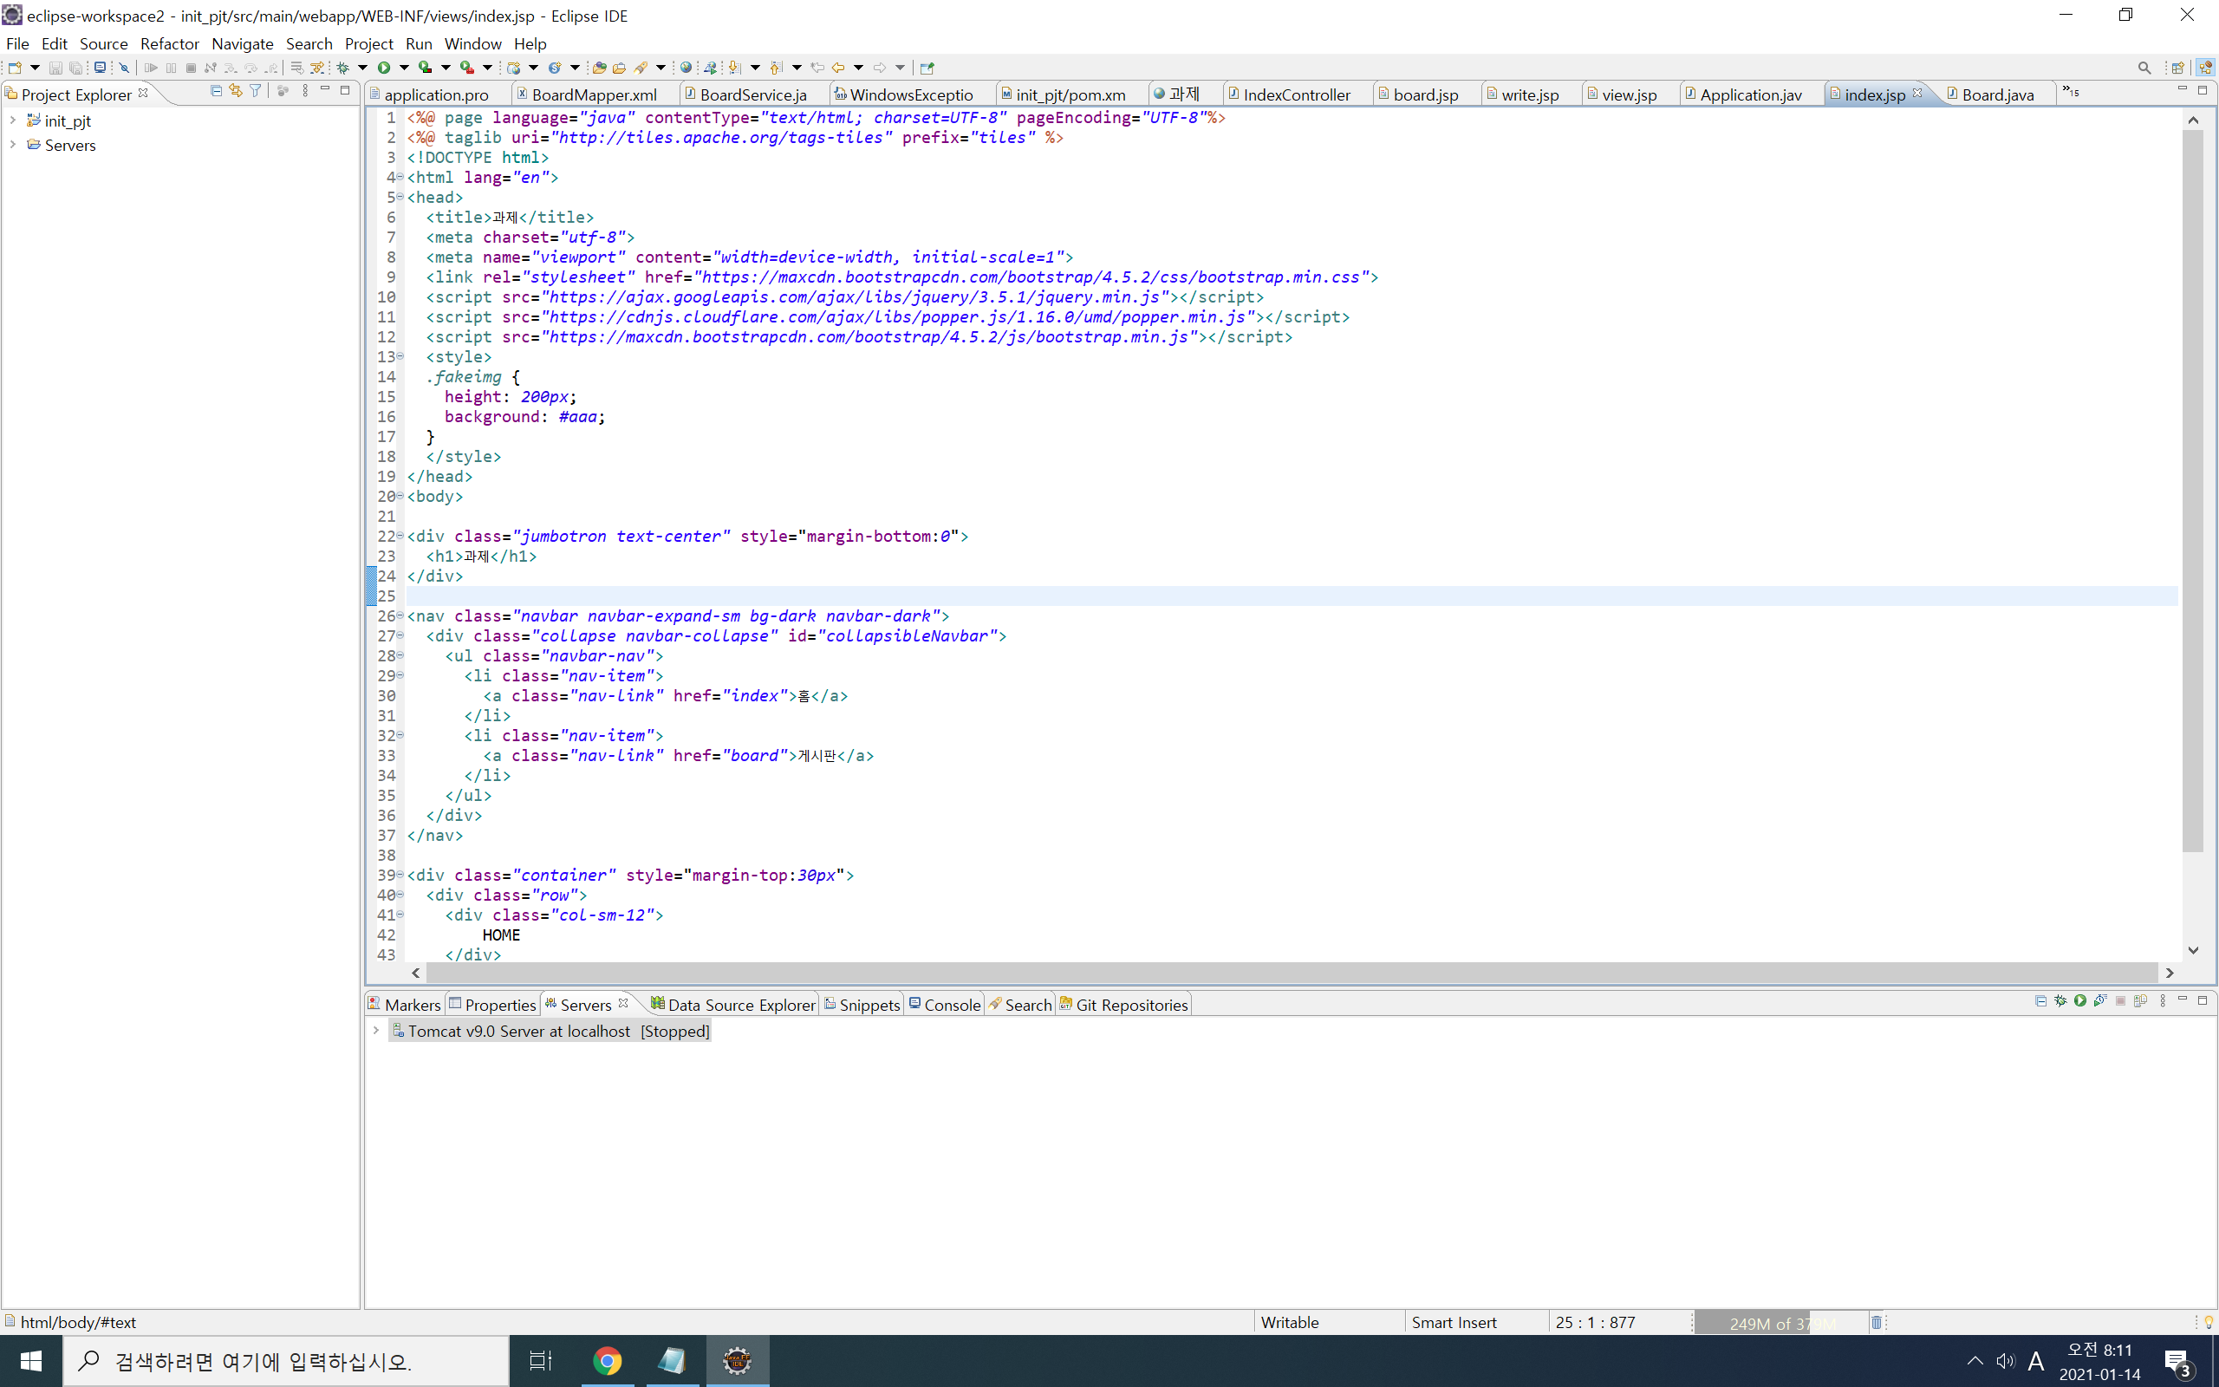Open the Source menu
The image size is (2219, 1387).
coord(104,43)
